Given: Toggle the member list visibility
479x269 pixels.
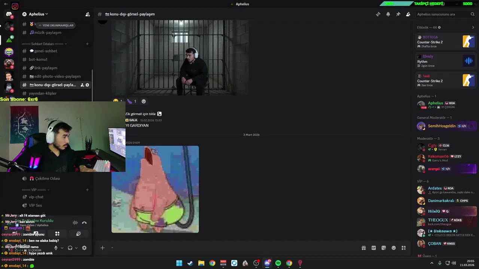Looking at the screenshot, I should (x=408, y=14).
